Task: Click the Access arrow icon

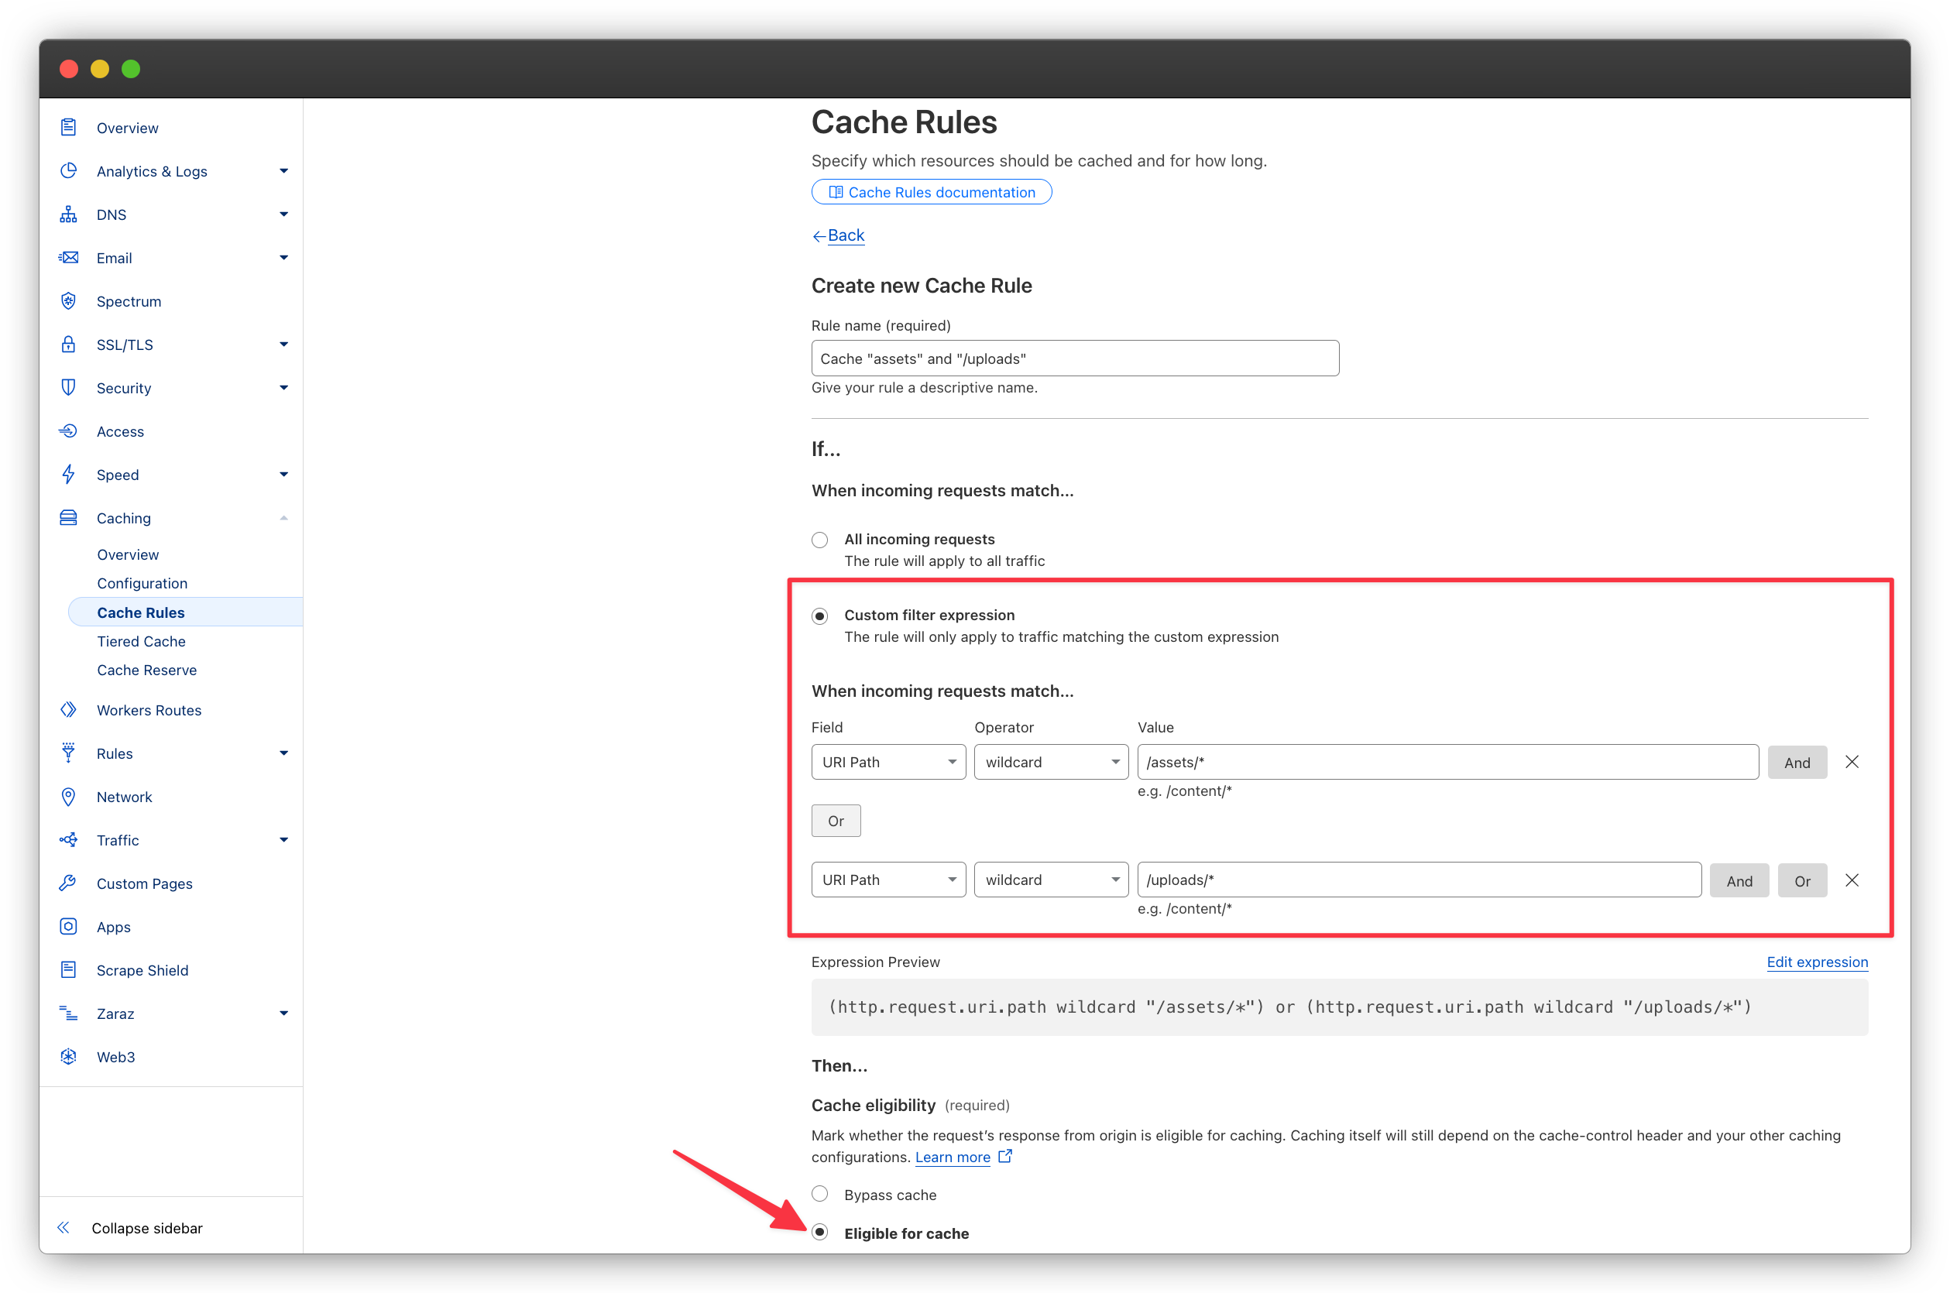Action: pos(68,430)
